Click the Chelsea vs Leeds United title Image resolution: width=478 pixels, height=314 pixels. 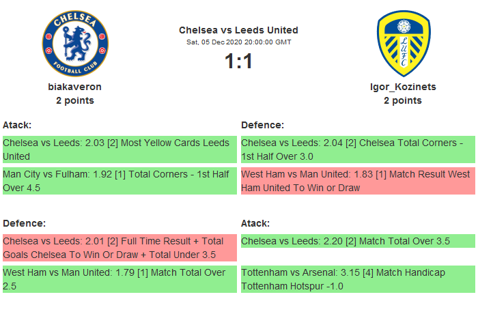pyautogui.click(x=238, y=30)
